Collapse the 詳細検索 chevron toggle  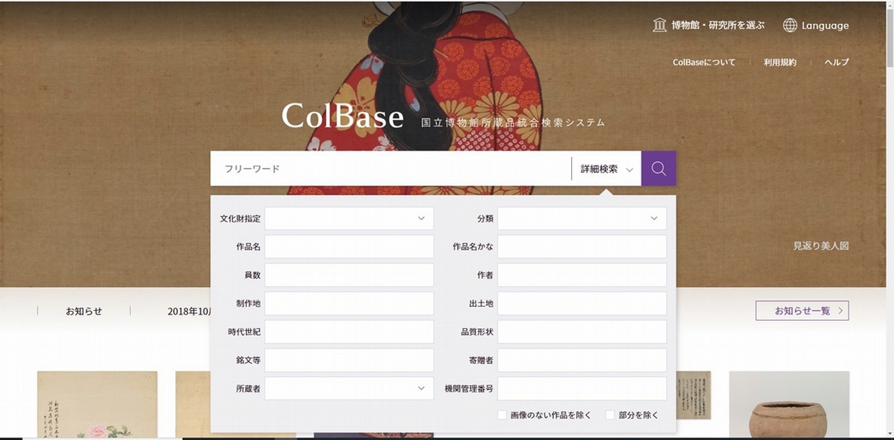(629, 170)
